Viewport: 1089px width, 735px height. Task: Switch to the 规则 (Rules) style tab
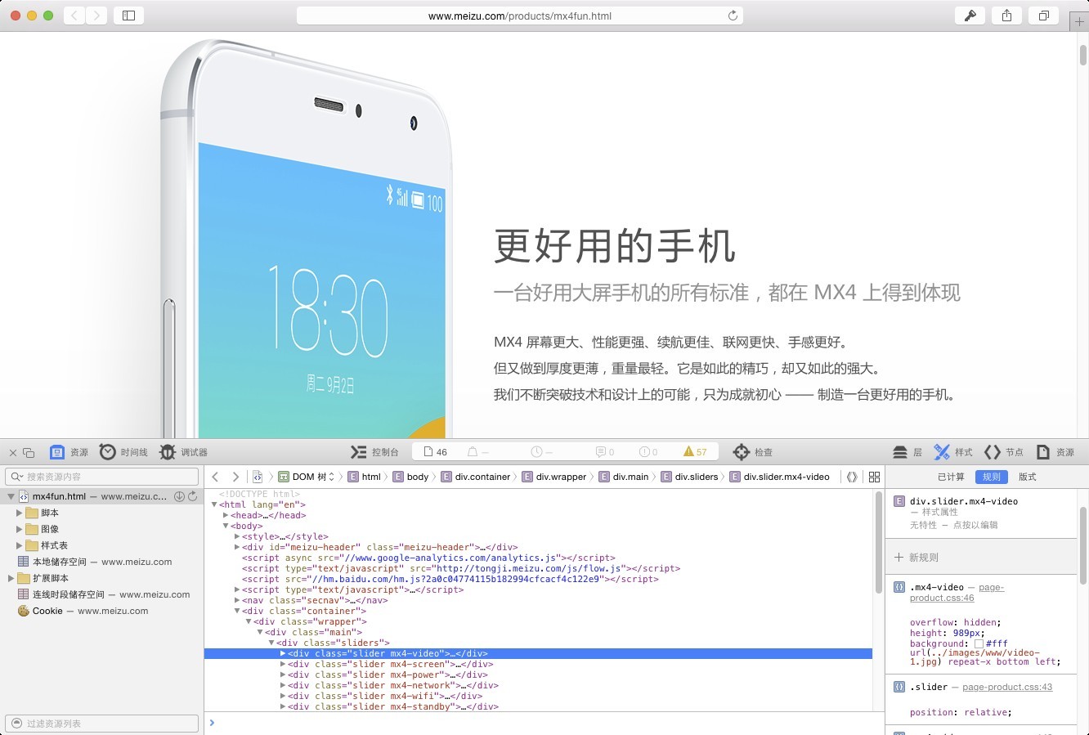[x=991, y=477]
